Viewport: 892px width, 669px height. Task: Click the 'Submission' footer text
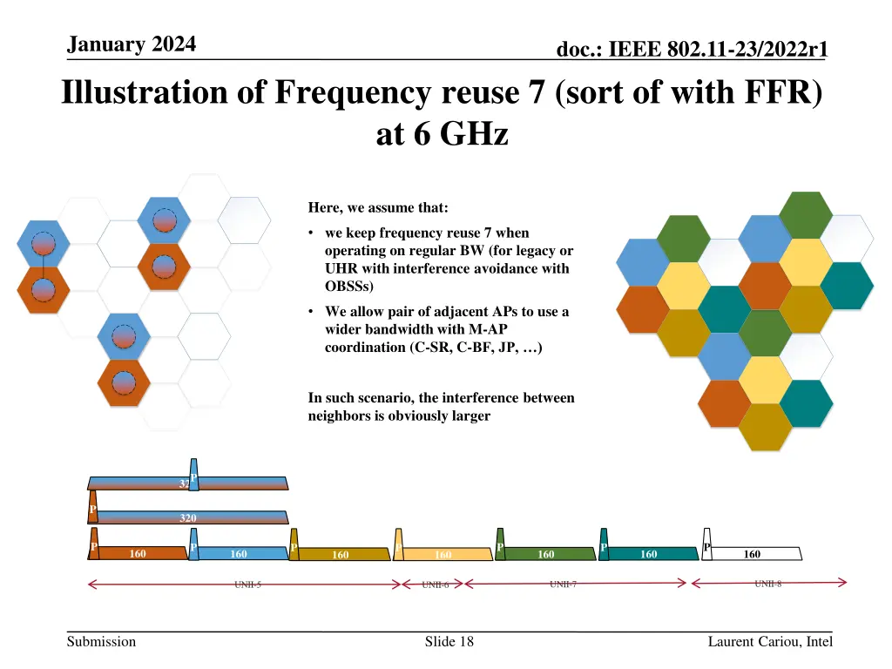click(x=101, y=642)
